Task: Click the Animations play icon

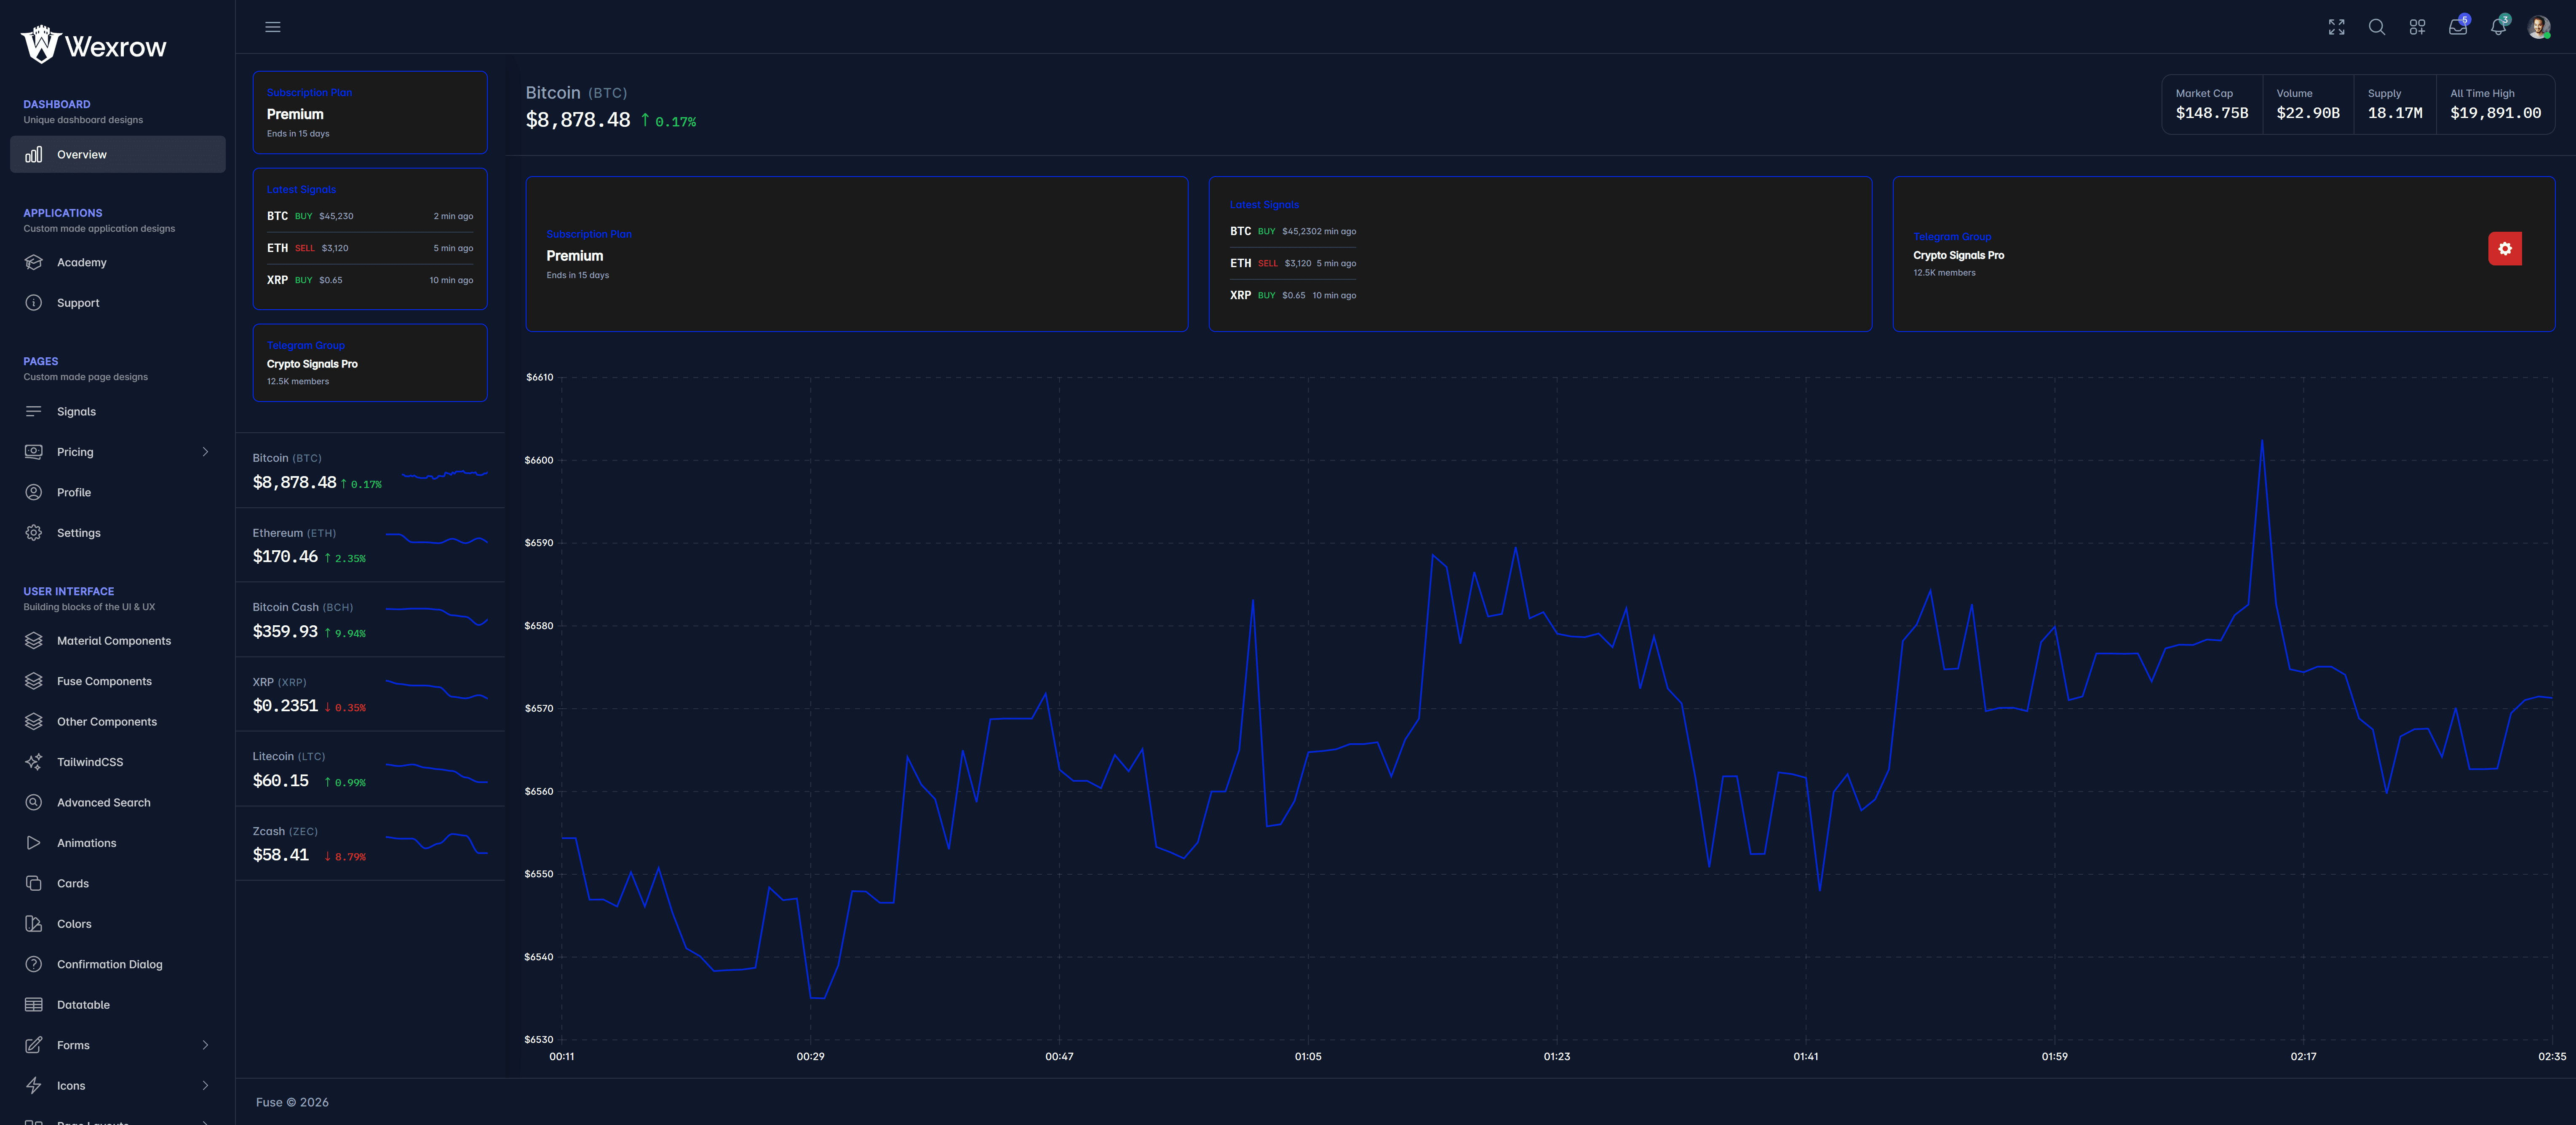Action: pos(34,843)
